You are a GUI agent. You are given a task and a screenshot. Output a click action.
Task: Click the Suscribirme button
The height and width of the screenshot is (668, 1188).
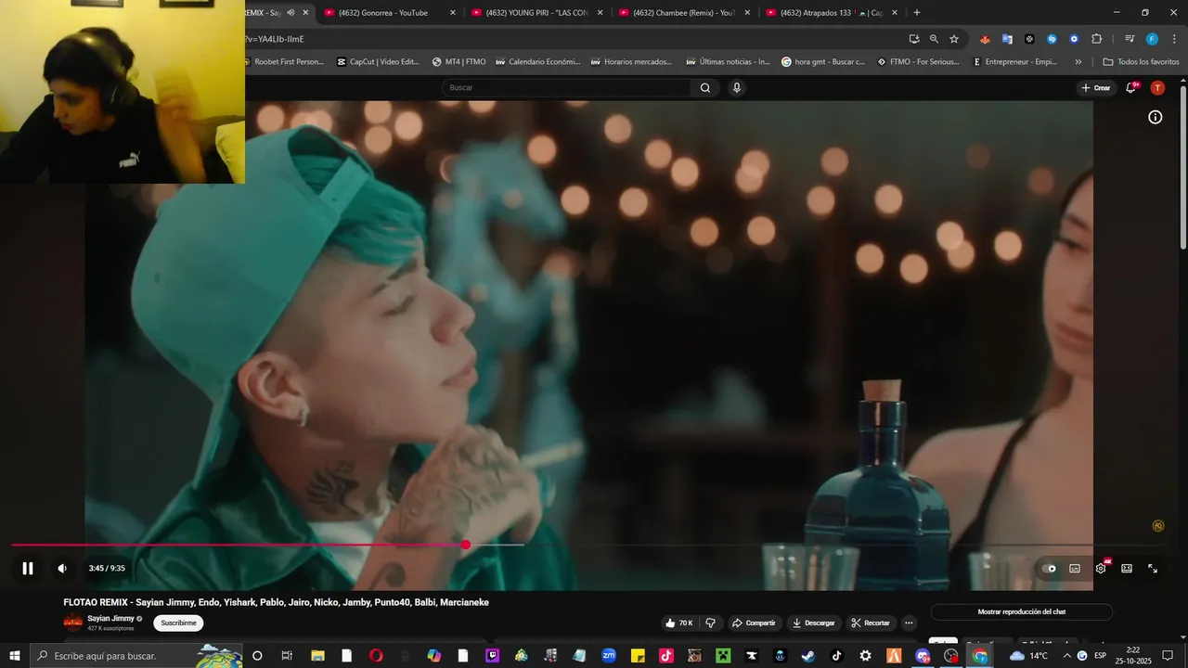[x=178, y=623]
